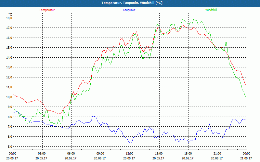Click the 8,0 y-axis value
Image resolution: width=260 pixels, height=162 pixels.
pos(10,117)
